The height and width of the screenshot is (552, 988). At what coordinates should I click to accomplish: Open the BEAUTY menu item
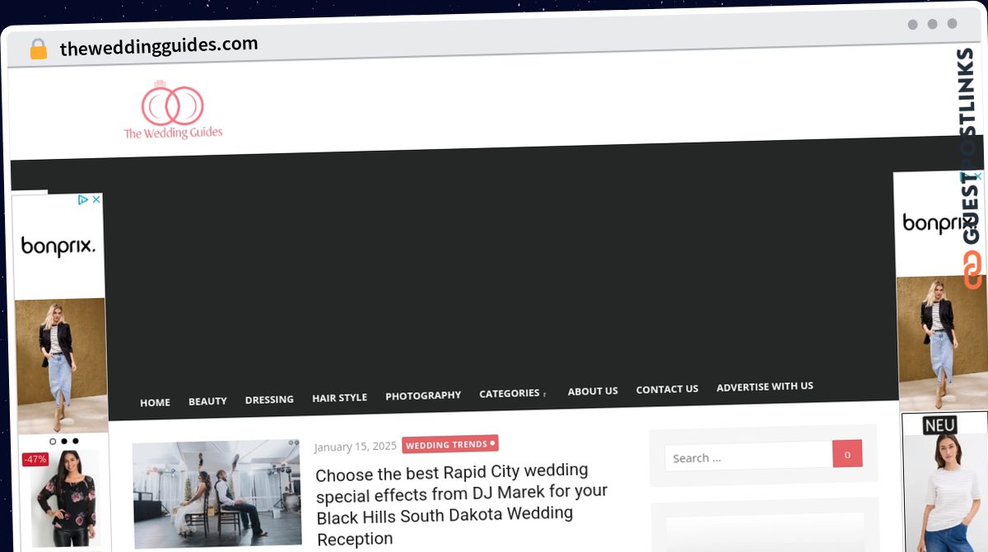(207, 400)
